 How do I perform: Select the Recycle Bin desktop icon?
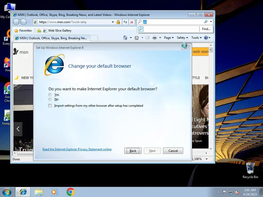tap(250, 170)
